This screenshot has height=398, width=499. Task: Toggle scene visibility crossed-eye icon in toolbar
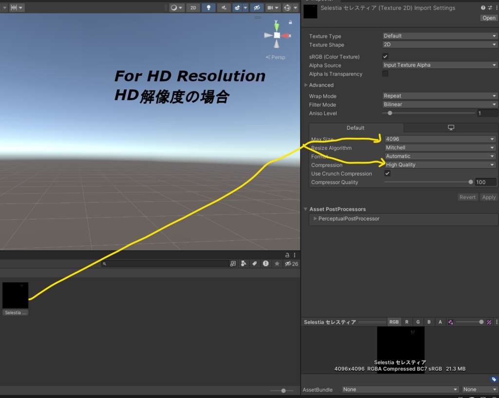click(x=257, y=8)
